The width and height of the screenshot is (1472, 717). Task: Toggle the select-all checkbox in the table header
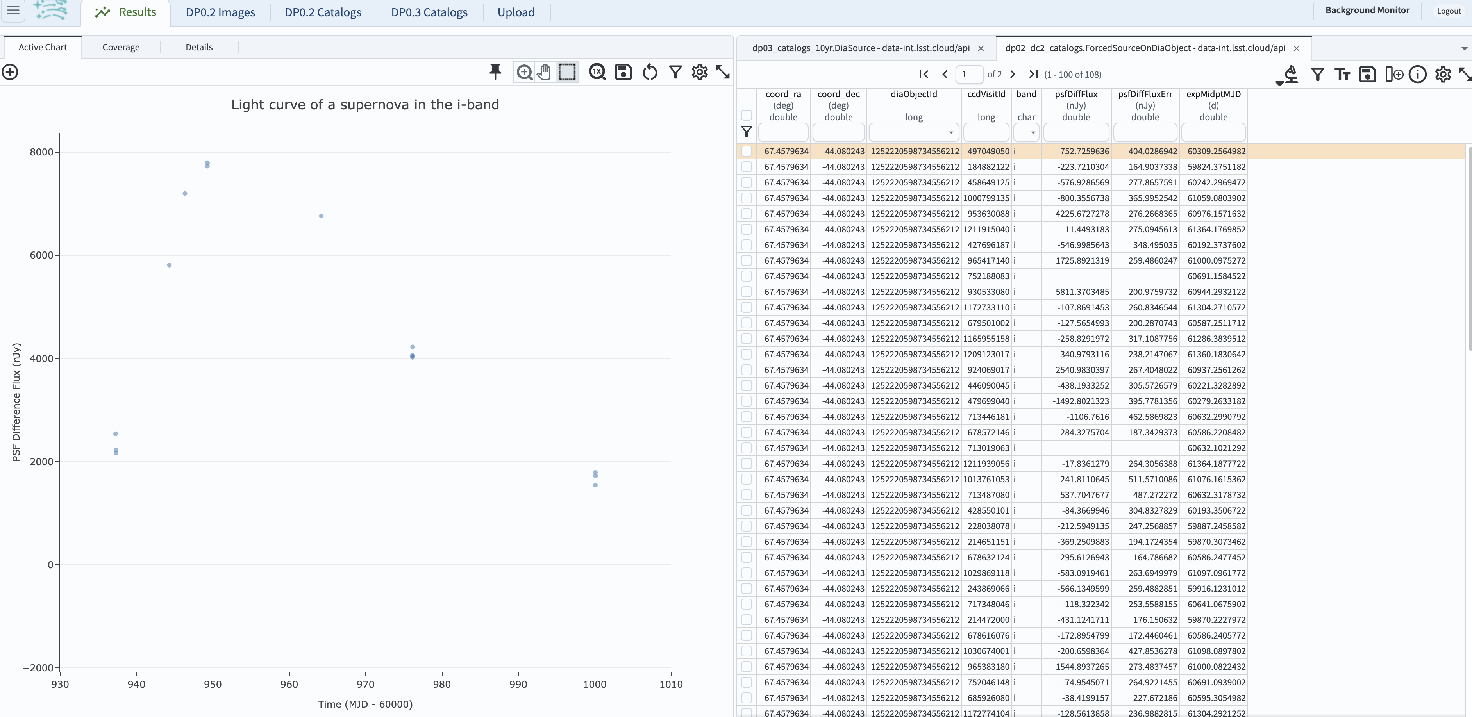click(x=746, y=116)
